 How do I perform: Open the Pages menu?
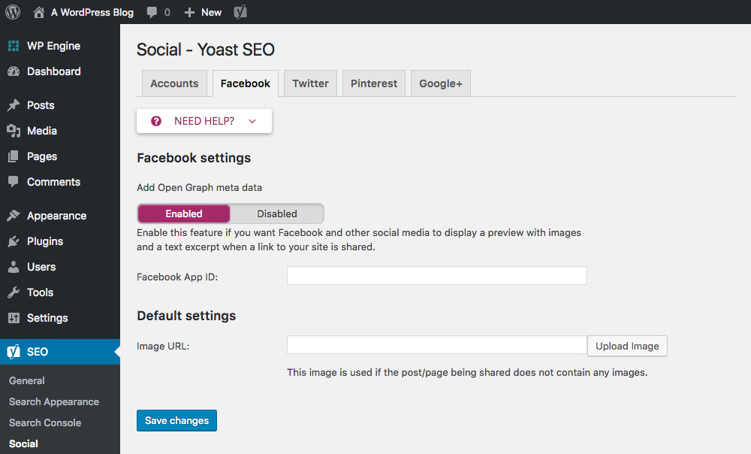(42, 156)
